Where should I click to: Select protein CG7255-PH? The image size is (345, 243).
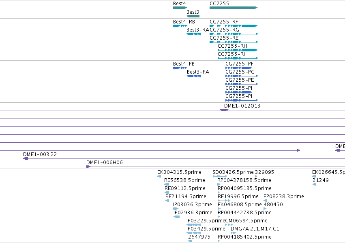tap(239, 92)
